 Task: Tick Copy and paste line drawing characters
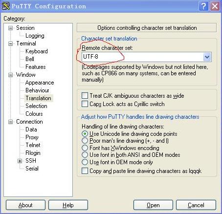point(85,171)
